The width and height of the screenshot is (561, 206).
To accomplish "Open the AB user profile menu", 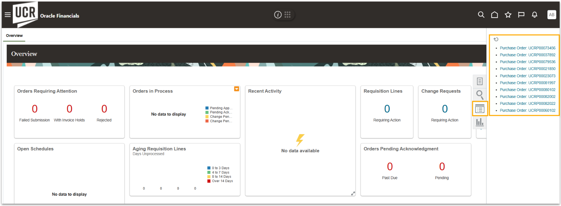I will (551, 15).
